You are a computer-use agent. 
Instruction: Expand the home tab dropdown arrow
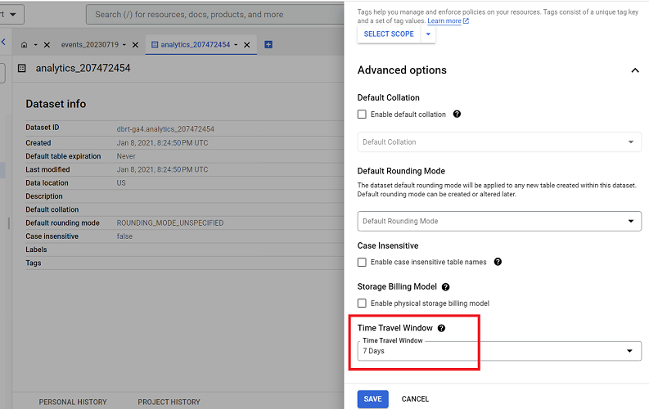(x=35, y=45)
